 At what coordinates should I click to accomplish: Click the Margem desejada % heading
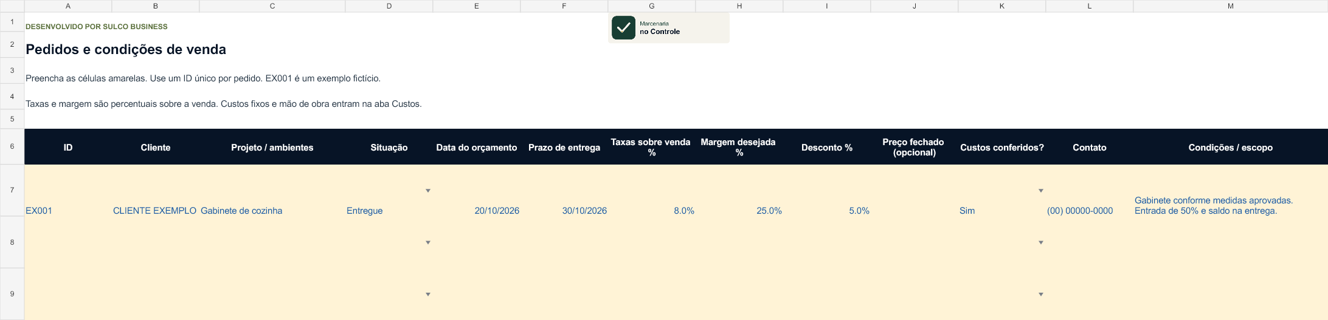pyautogui.click(x=739, y=147)
